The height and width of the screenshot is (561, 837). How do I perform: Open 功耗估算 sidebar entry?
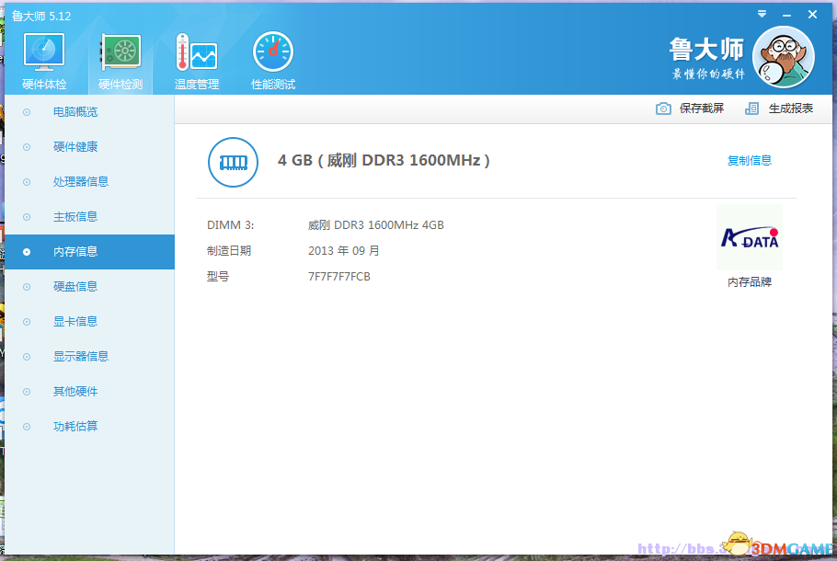coord(89,427)
